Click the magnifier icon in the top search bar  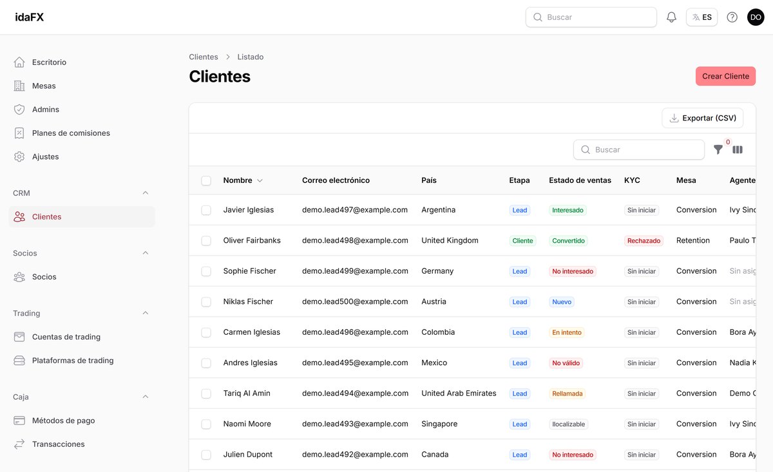pyautogui.click(x=537, y=17)
